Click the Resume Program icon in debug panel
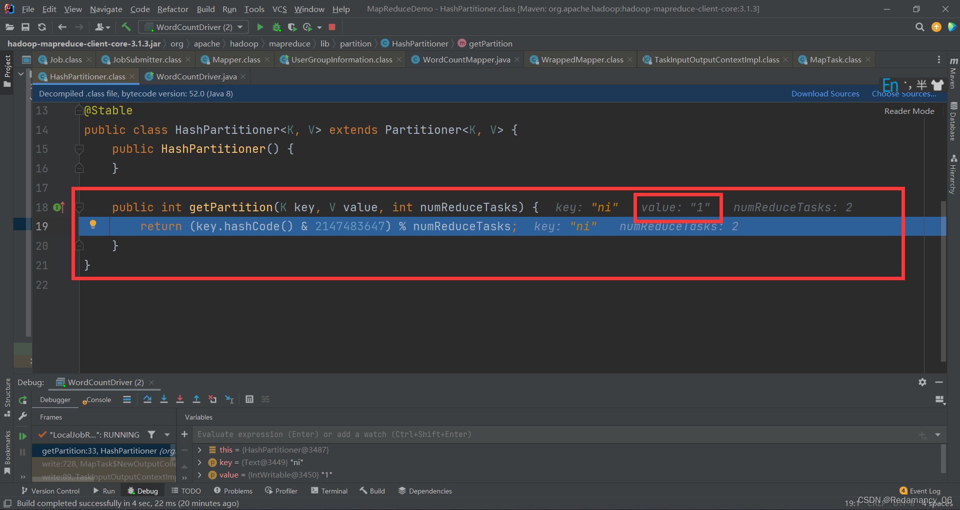This screenshot has height=510, width=960. pos(22,436)
